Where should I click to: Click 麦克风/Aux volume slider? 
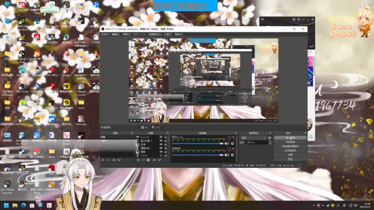[197, 144]
